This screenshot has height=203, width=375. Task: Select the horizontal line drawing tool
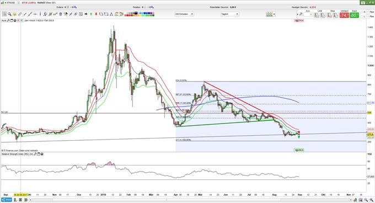tap(35, 14)
